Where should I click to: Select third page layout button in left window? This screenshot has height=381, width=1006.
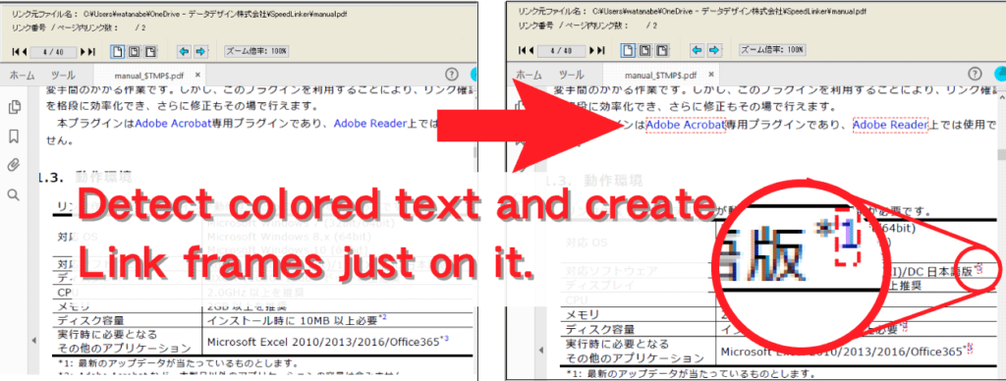coord(150,51)
